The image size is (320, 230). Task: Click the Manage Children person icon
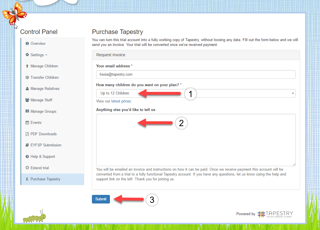(27, 66)
